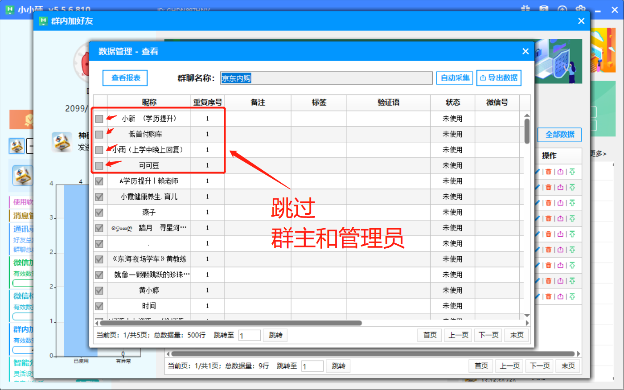
Task: Click the 状态 column header
Action: tap(452, 103)
